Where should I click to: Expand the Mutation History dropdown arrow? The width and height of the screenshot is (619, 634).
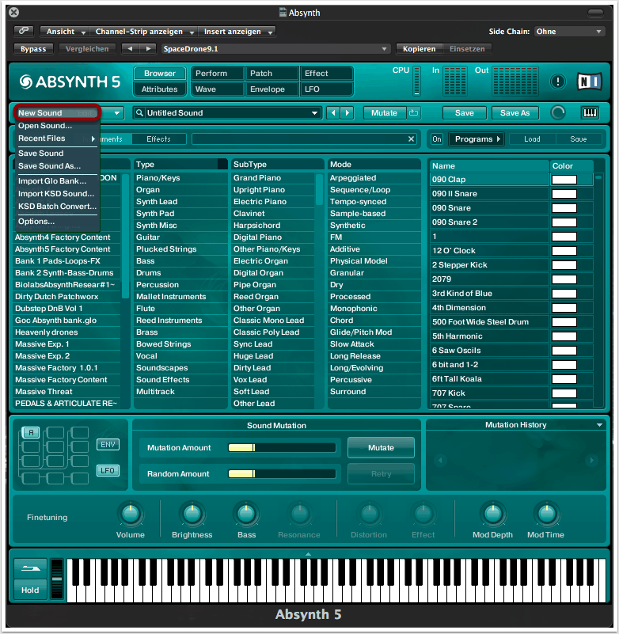[x=600, y=425]
